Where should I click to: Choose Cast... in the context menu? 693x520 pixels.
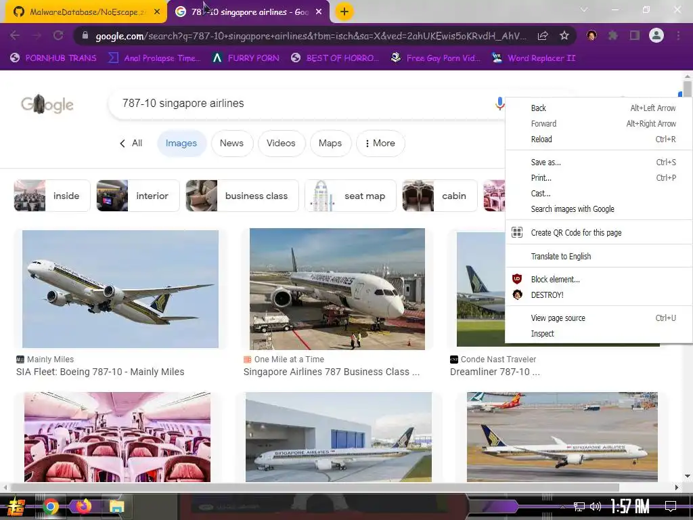(599, 193)
